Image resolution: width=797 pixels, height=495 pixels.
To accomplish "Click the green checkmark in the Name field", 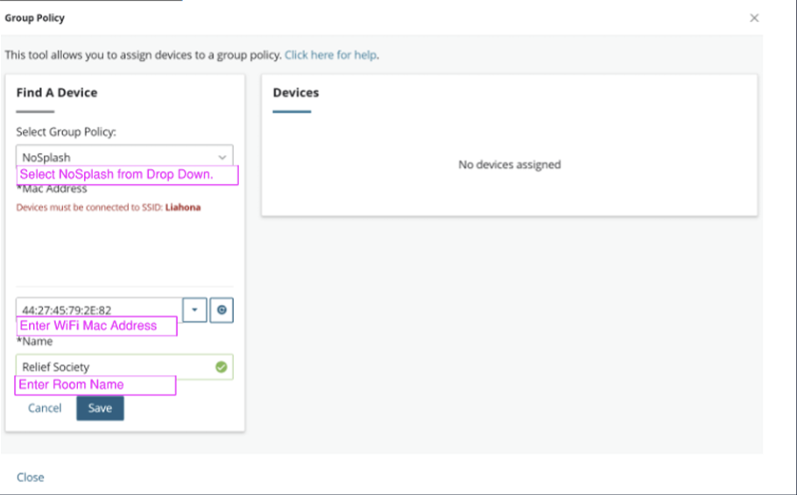I will point(221,367).
